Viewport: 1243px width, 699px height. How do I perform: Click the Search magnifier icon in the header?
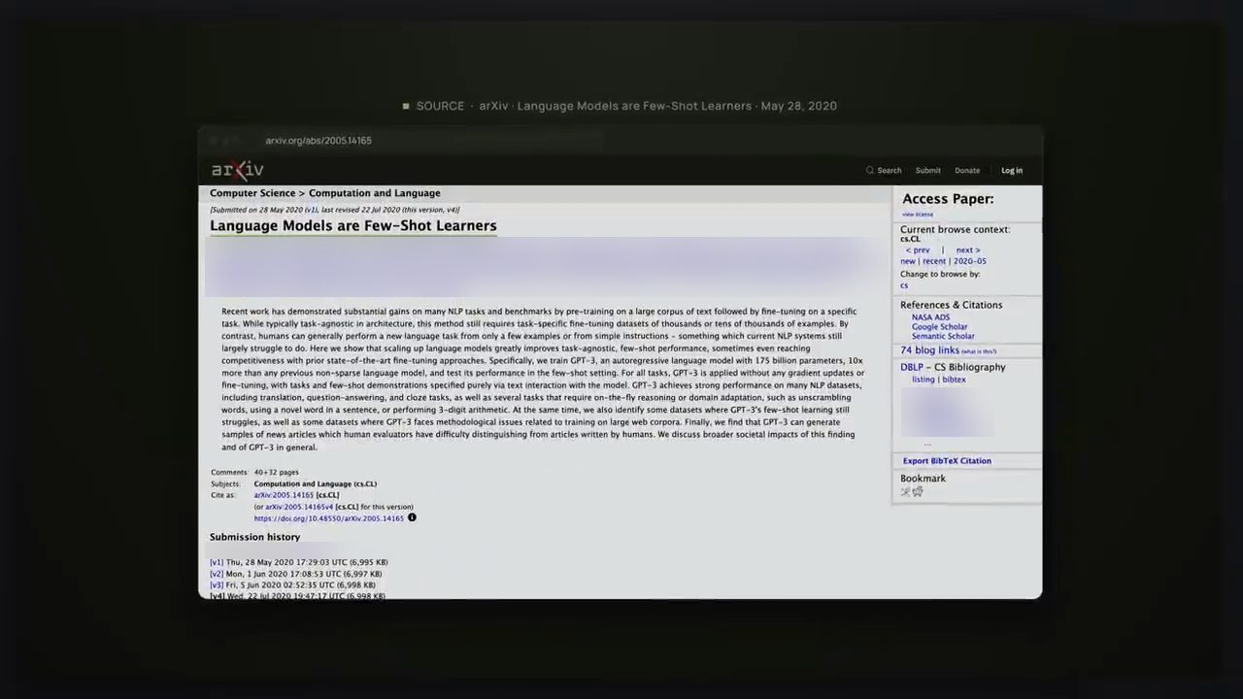870,170
